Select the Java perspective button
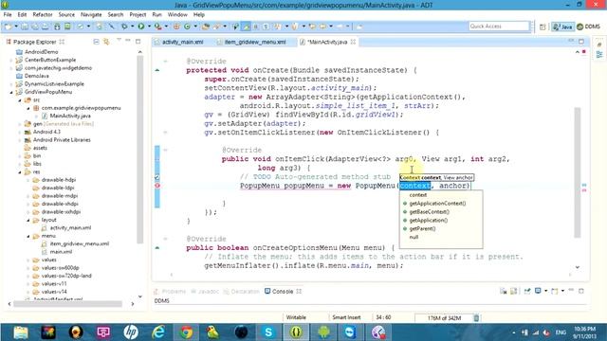The image size is (607, 341). tap(562, 27)
